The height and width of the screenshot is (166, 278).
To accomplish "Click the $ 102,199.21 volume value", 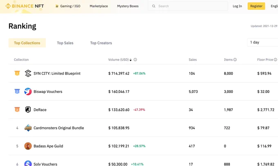I will (x=119, y=146).
